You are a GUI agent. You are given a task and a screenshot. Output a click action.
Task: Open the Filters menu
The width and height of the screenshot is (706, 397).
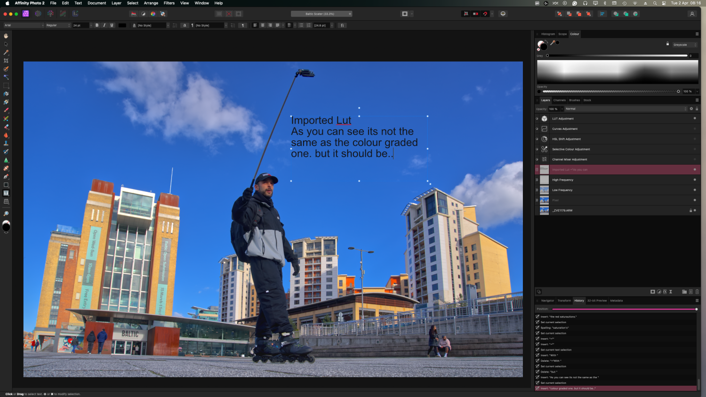169,3
